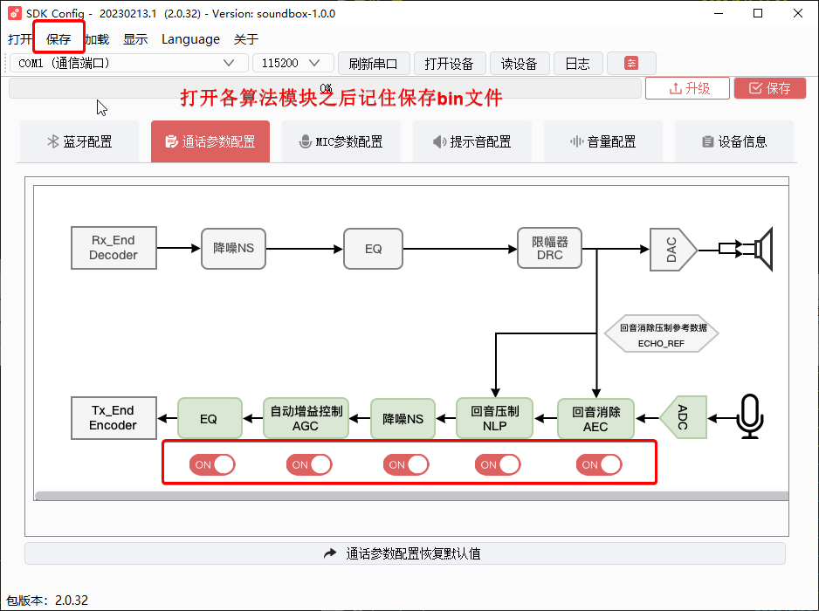The height and width of the screenshot is (611, 819).
Task: Click the DAC block icon
Action: coord(672,250)
